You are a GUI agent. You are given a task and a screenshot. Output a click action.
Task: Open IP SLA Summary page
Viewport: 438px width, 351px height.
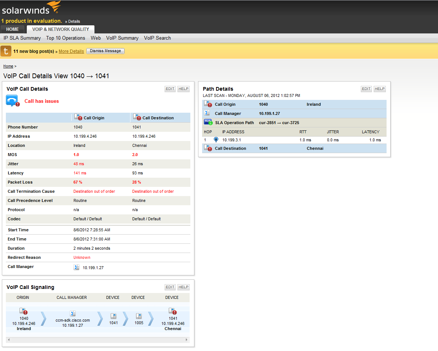(22, 38)
